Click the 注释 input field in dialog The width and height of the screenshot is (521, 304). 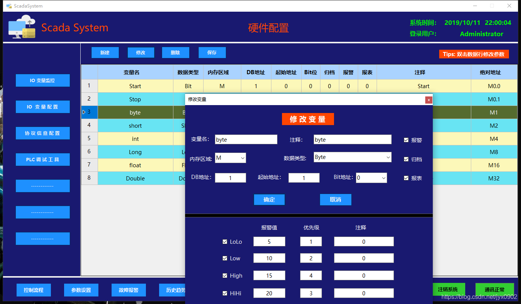click(352, 139)
